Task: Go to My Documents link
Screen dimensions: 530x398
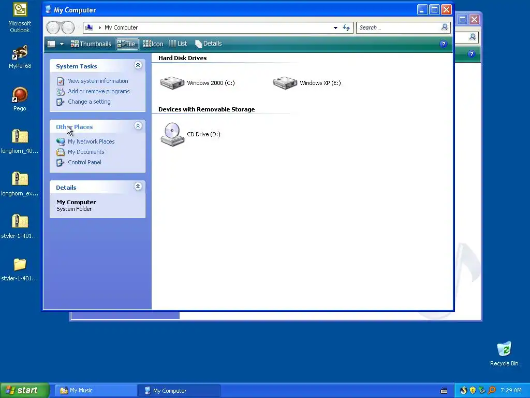Action: tap(86, 152)
